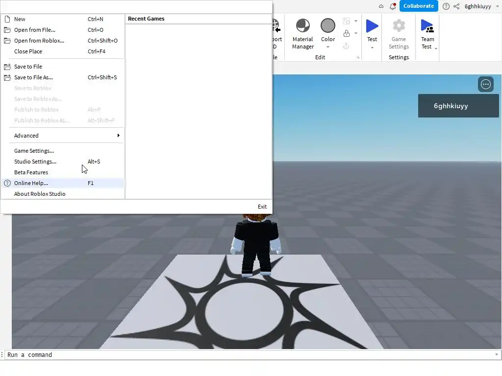Open the chat bubble icon in viewport
502x376 pixels.
coord(486,84)
